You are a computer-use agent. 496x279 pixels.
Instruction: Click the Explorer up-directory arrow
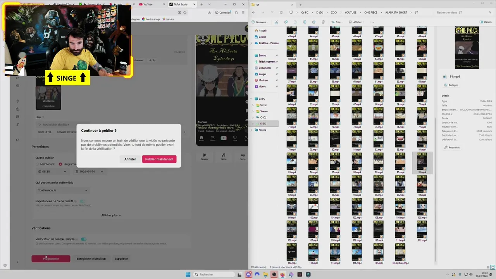pos(272,12)
